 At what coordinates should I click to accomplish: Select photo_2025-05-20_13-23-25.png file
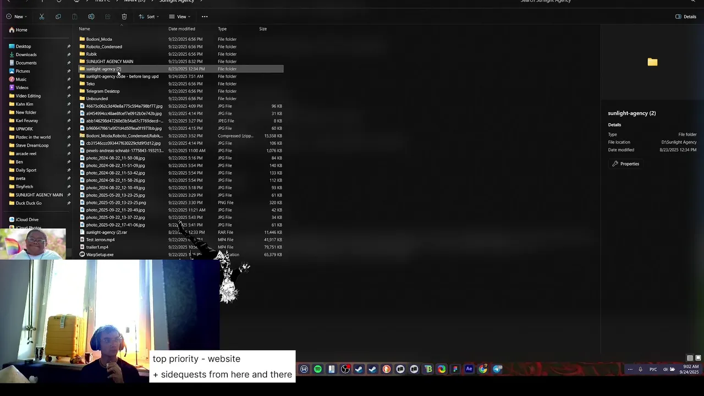pyautogui.click(x=116, y=202)
